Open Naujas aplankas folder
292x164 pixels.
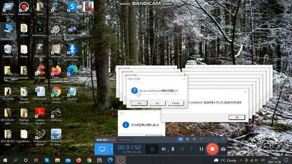tap(24, 95)
